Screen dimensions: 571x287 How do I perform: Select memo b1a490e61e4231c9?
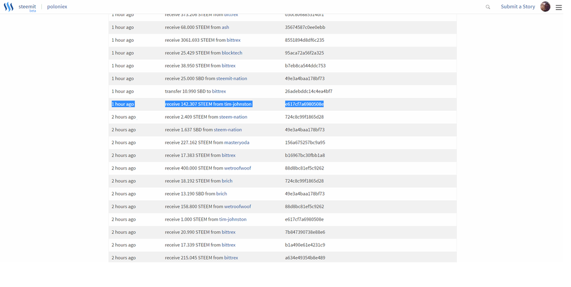(305, 245)
